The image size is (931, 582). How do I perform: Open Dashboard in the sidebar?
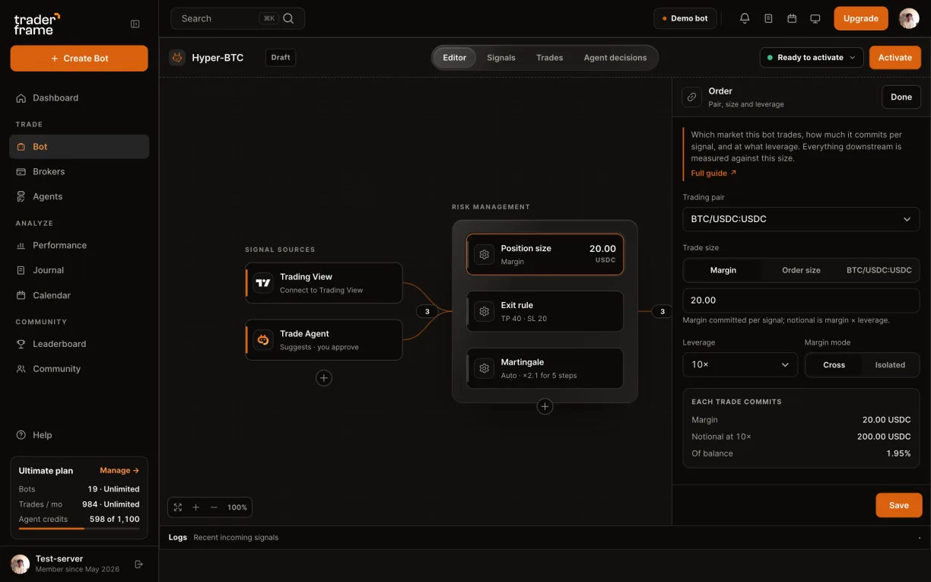(x=79, y=98)
